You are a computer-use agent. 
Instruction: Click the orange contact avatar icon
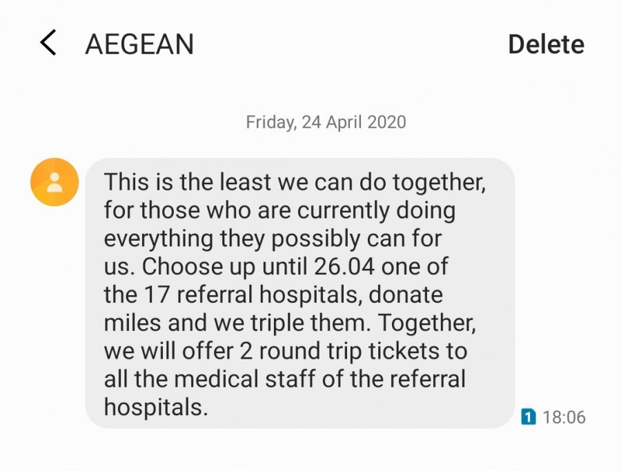coord(55,182)
